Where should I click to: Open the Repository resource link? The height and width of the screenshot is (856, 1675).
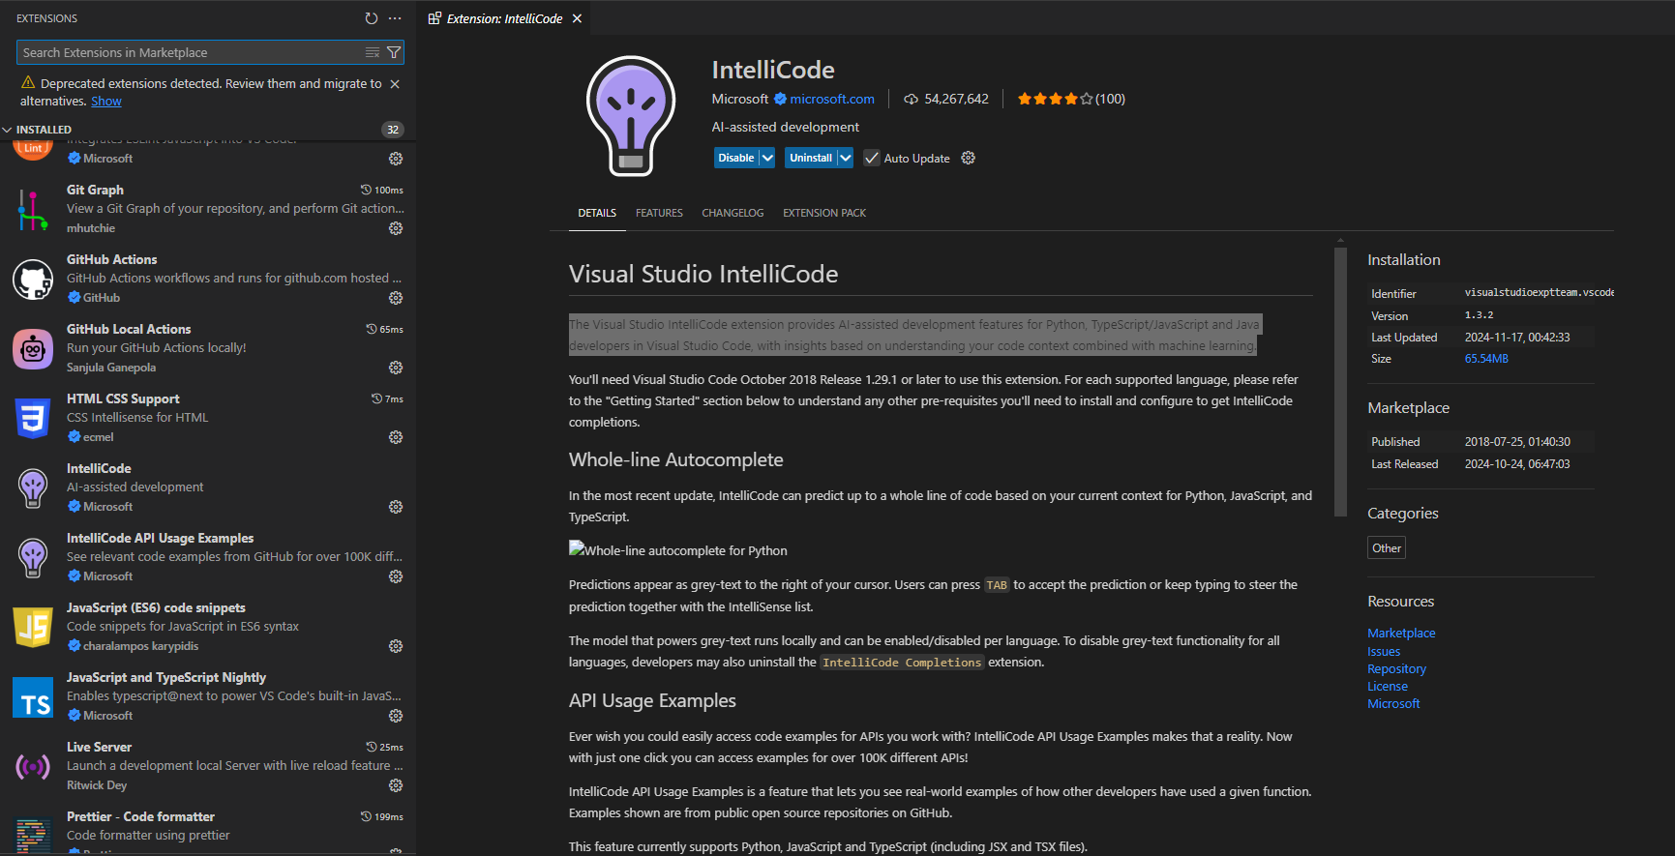point(1396,669)
